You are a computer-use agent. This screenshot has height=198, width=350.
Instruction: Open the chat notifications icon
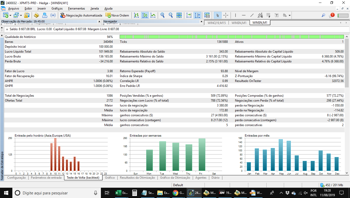coord(331,15)
